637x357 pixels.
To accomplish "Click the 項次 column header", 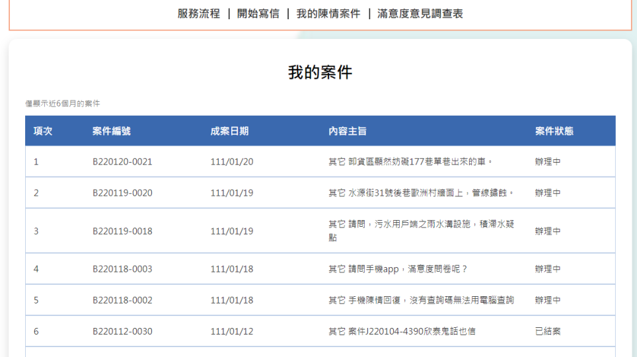I will click(43, 131).
